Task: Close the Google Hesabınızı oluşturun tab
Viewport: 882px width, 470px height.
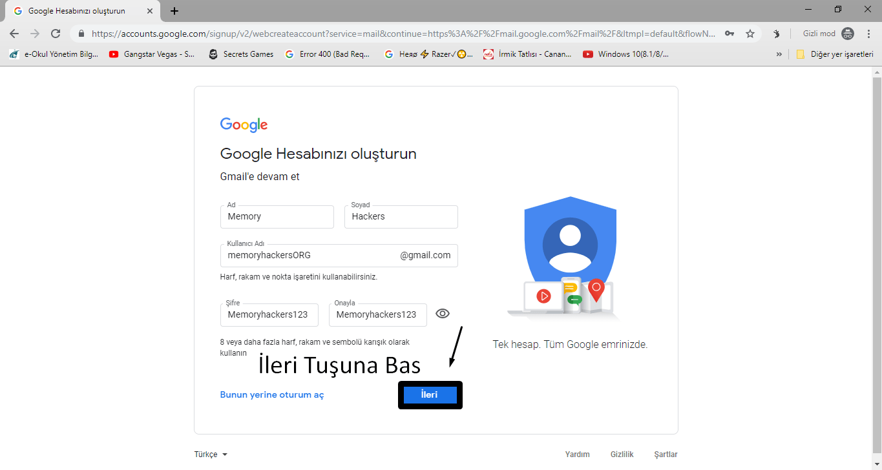Action: click(150, 11)
